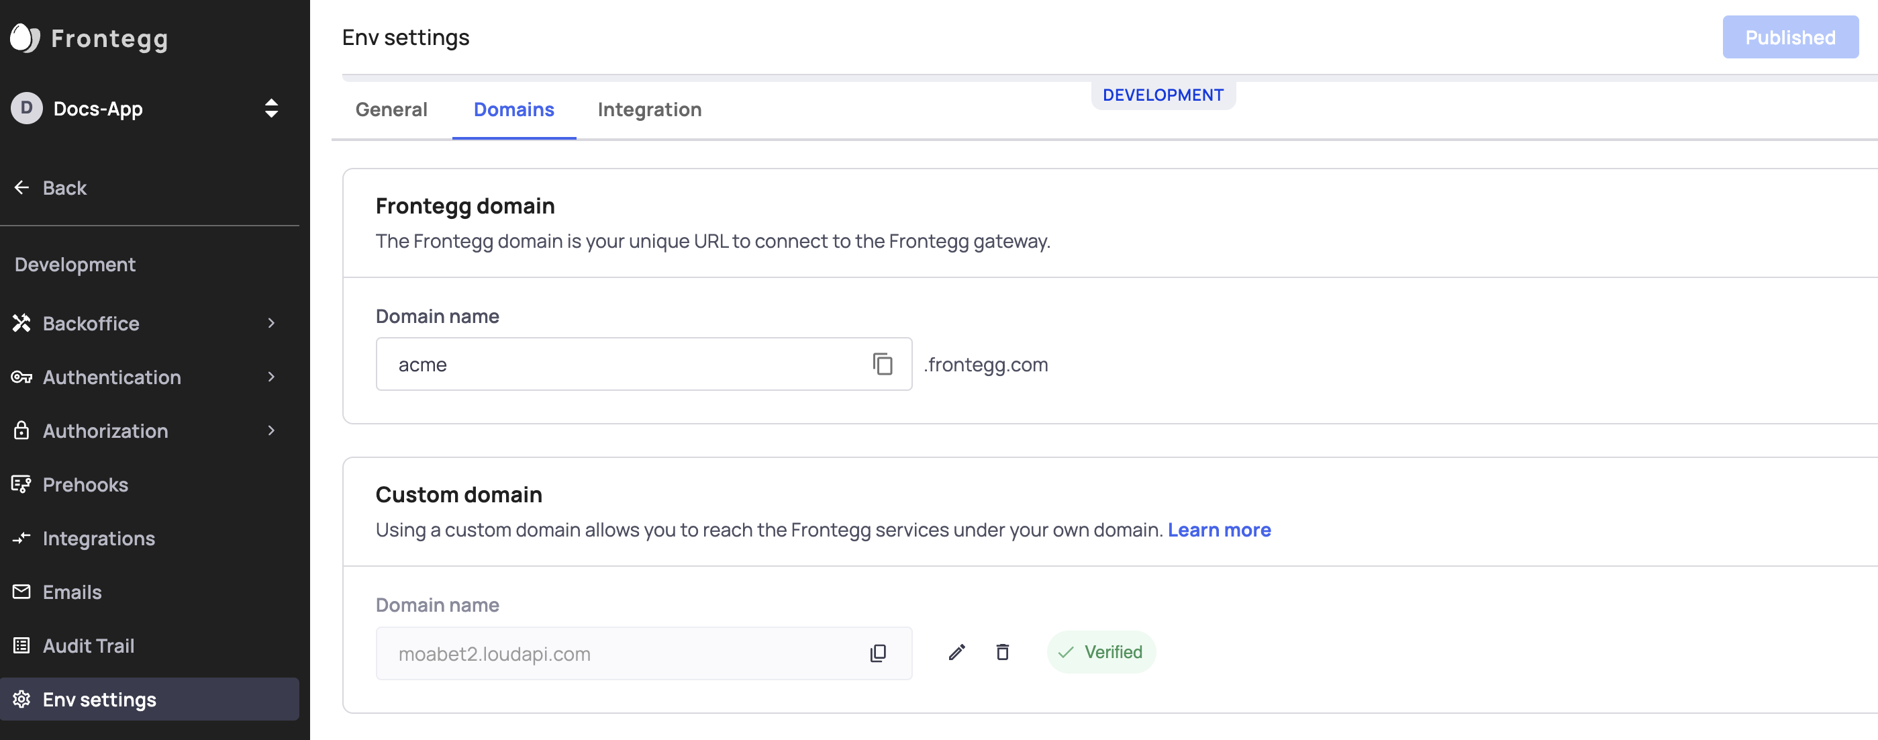Expand the Authorization section
1878x740 pixels.
(x=271, y=431)
